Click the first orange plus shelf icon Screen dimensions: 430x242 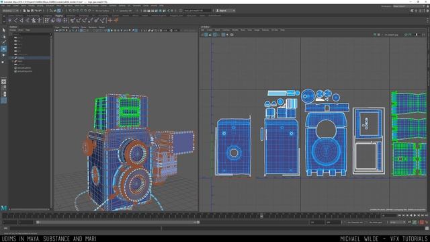(x=110, y=20)
